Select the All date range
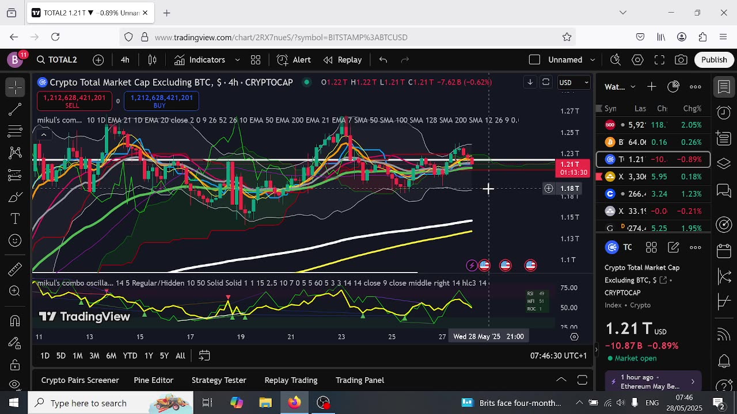Image resolution: width=737 pixels, height=414 pixels. pyautogui.click(x=180, y=356)
